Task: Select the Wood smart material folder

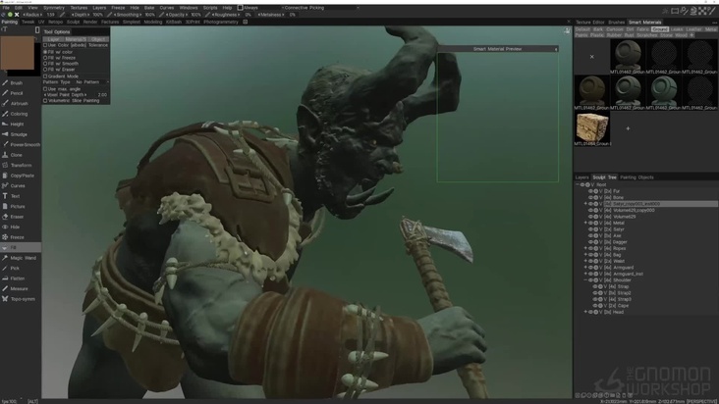Action: point(681,35)
